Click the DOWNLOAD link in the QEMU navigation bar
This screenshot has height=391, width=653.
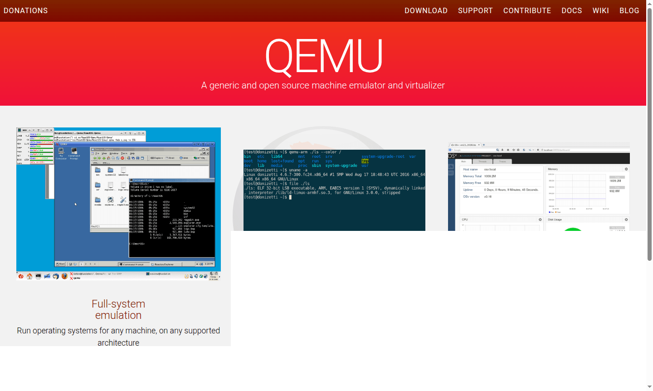[426, 10]
